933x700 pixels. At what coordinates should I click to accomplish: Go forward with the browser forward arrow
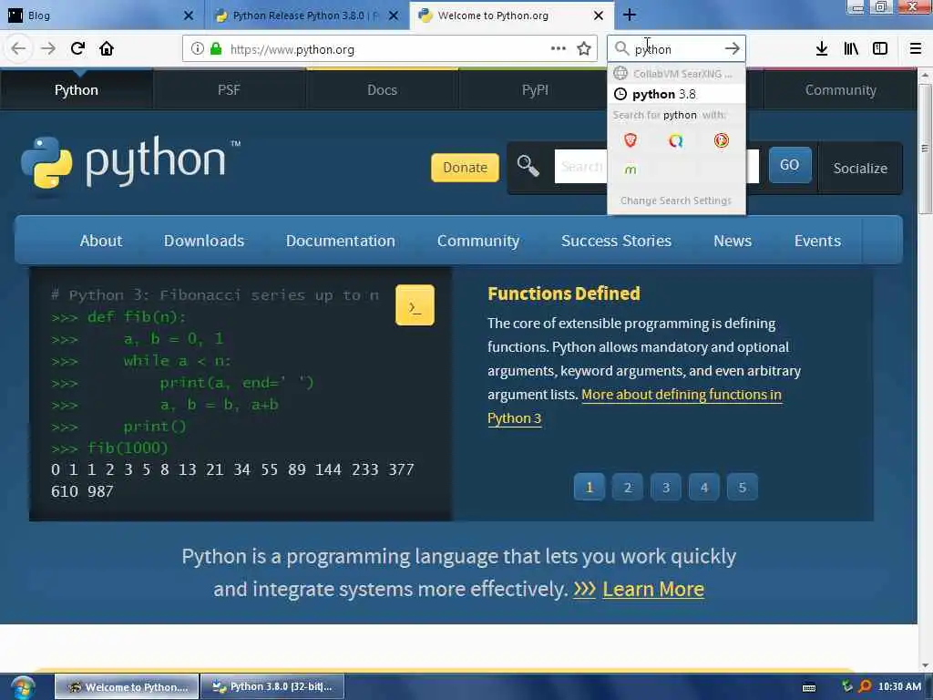pos(48,48)
